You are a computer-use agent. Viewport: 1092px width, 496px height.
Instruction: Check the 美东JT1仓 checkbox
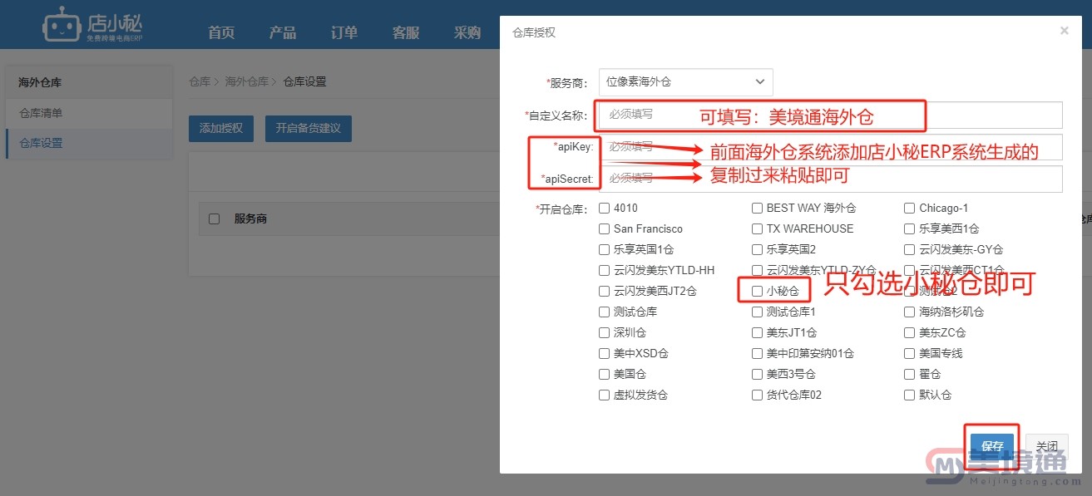(757, 332)
